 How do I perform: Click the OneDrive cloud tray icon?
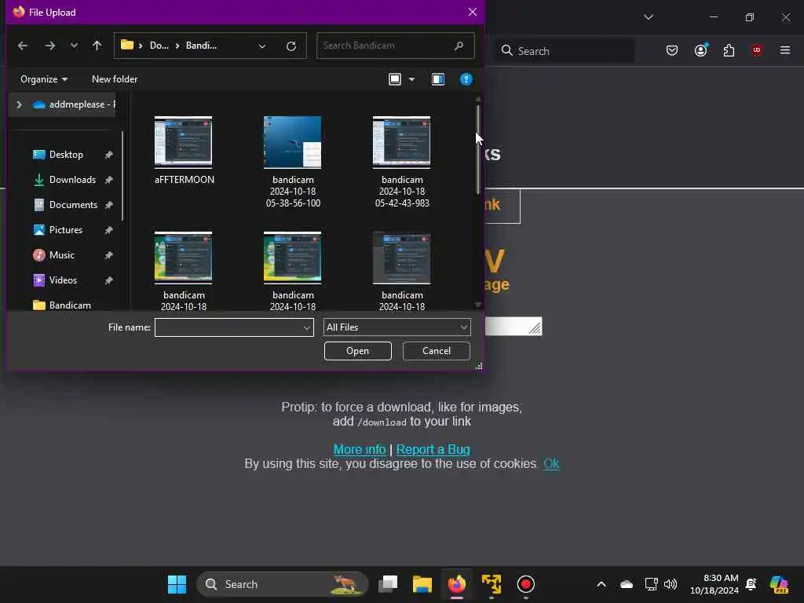click(626, 584)
